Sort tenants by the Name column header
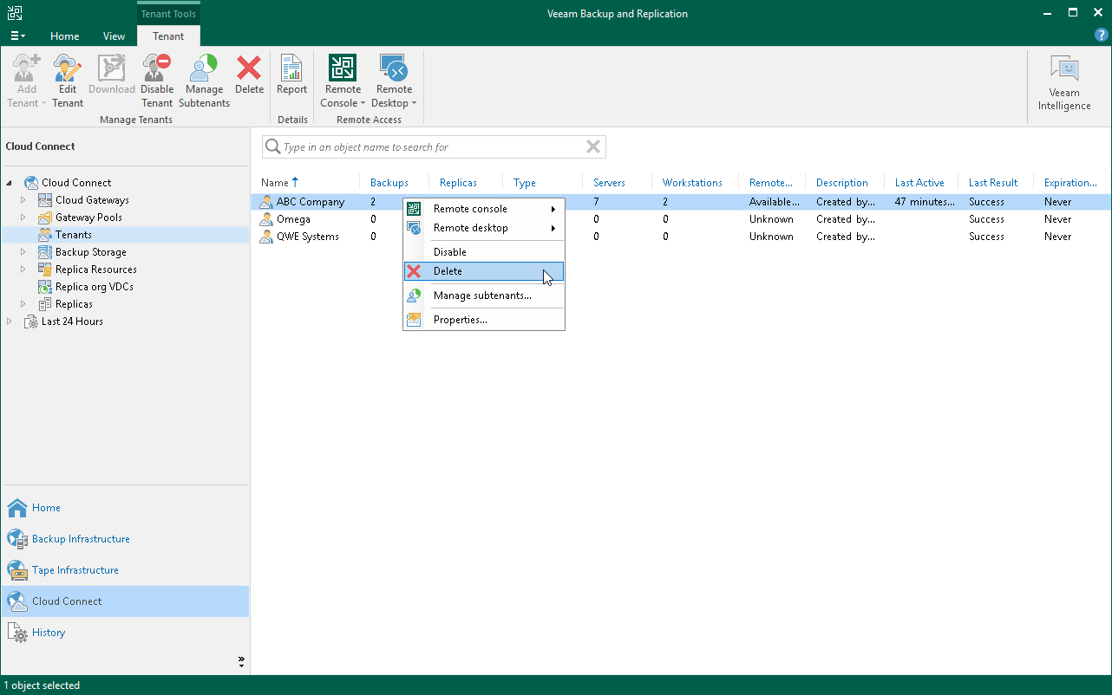Screen dimensions: 1112x695 click(275, 183)
